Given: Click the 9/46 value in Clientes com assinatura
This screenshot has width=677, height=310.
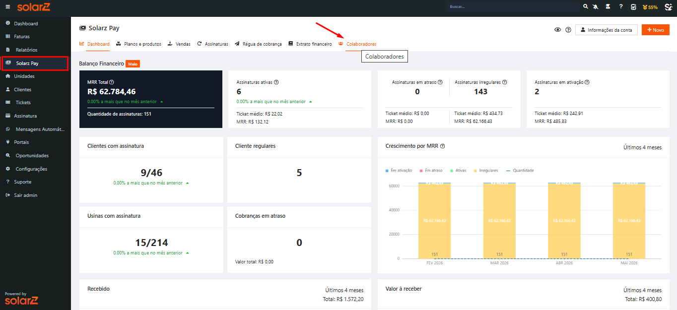Looking at the screenshot, I should [151, 173].
